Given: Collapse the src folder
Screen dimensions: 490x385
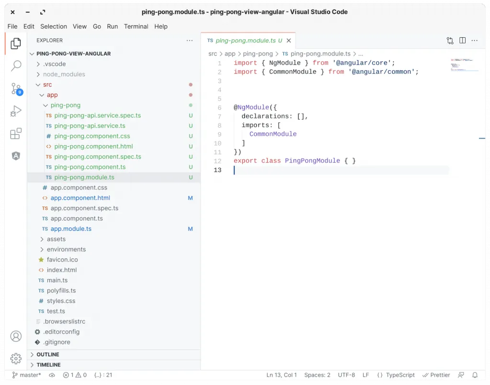Looking at the screenshot, I should (114, 85).
